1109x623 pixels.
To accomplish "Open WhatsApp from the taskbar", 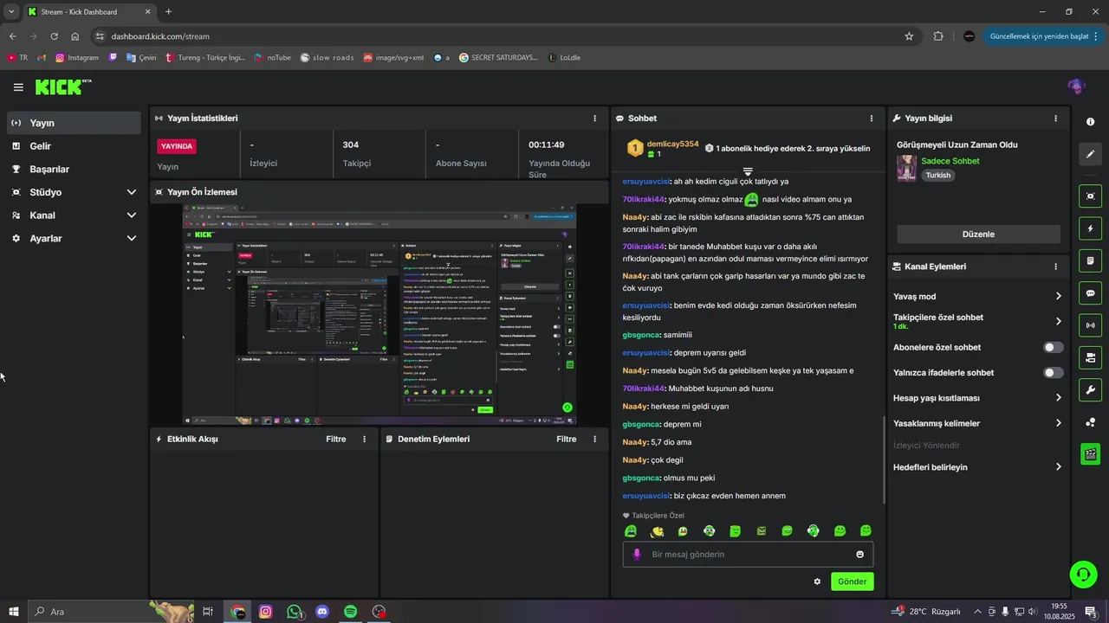I will [x=295, y=612].
